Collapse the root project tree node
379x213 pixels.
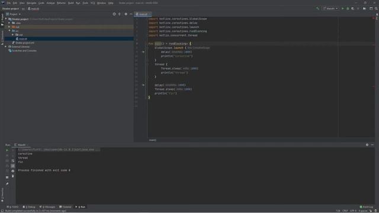[6, 19]
